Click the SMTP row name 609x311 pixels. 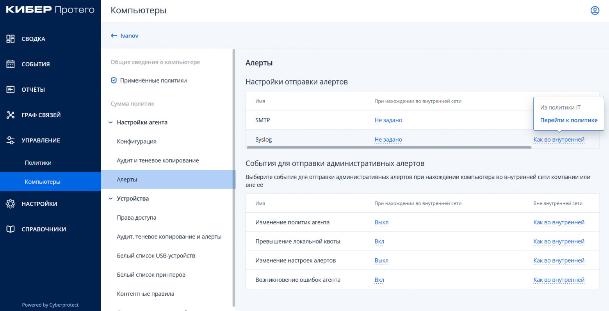pos(262,120)
